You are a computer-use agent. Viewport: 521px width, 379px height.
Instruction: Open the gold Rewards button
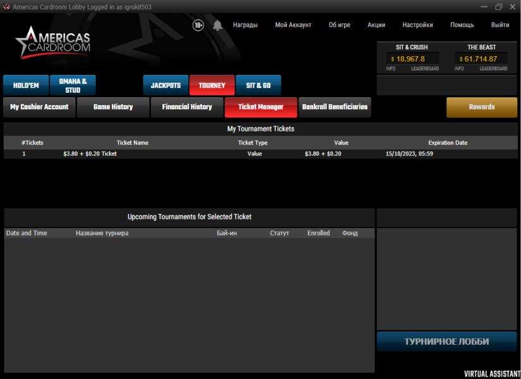pyautogui.click(x=481, y=107)
